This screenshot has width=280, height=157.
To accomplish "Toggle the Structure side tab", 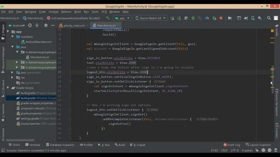I will point(3,89).
